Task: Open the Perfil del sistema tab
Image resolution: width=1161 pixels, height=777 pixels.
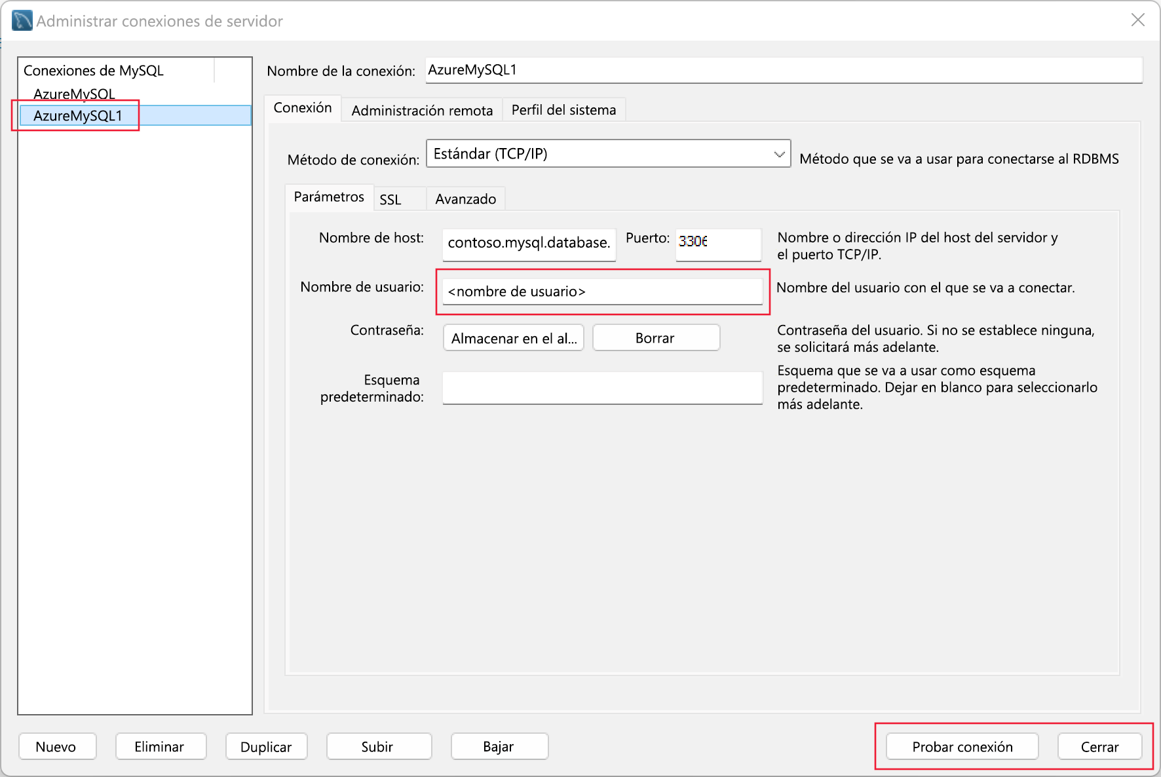Action: (563, 110)
